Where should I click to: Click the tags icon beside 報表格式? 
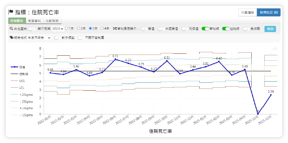11,37
